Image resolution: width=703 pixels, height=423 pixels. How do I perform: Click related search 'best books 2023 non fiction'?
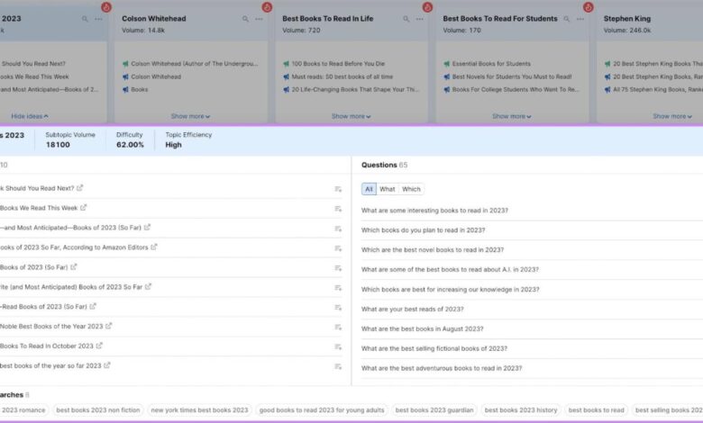click(98, 410)
